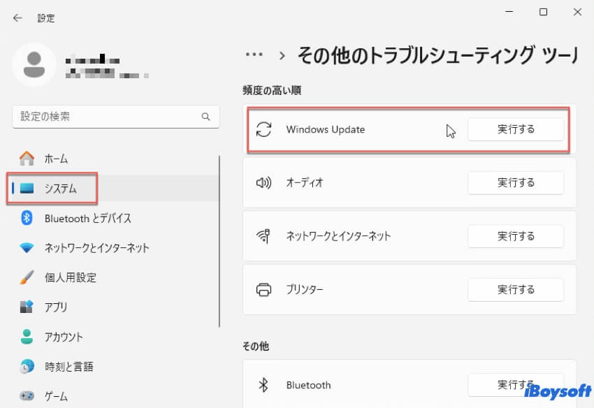594x408 pixels.
Task: Run the Windows Update troubleshooter
Action: 516,129
